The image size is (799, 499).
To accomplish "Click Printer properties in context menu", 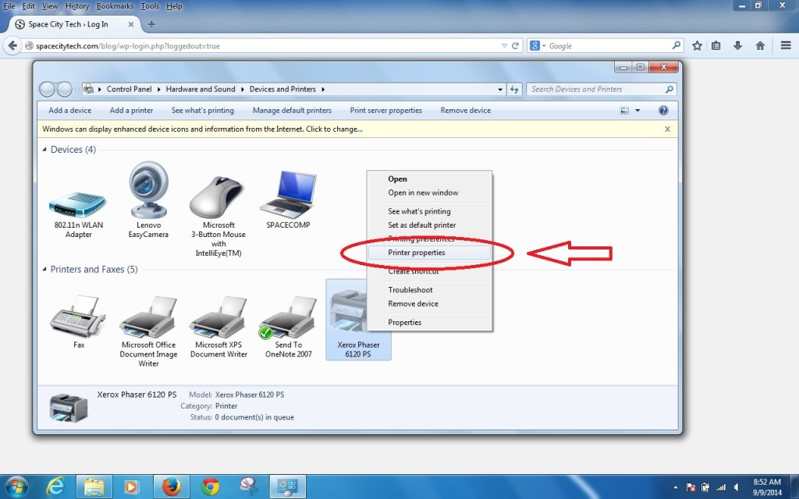I will tap(430, 253).
